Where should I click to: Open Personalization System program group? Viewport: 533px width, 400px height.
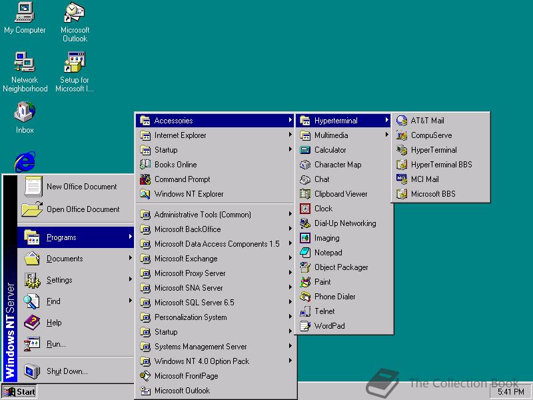(x=215, y=317)
